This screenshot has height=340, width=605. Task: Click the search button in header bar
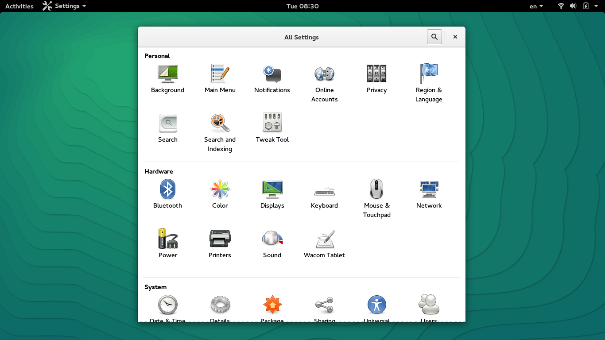(x=434, y=37)
